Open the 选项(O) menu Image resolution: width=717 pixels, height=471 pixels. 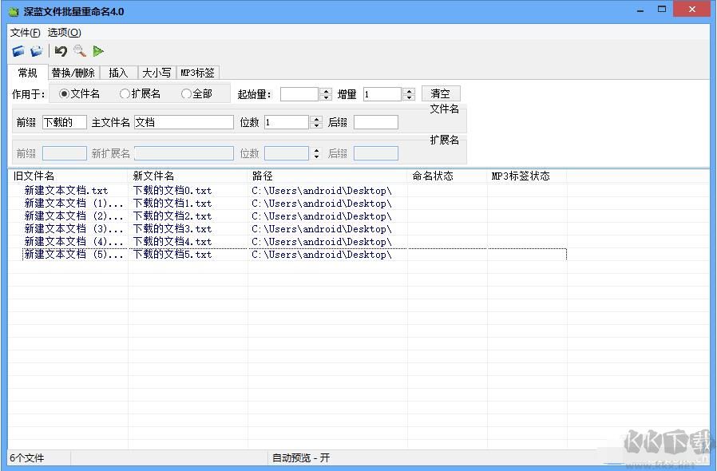click(65, 33)
